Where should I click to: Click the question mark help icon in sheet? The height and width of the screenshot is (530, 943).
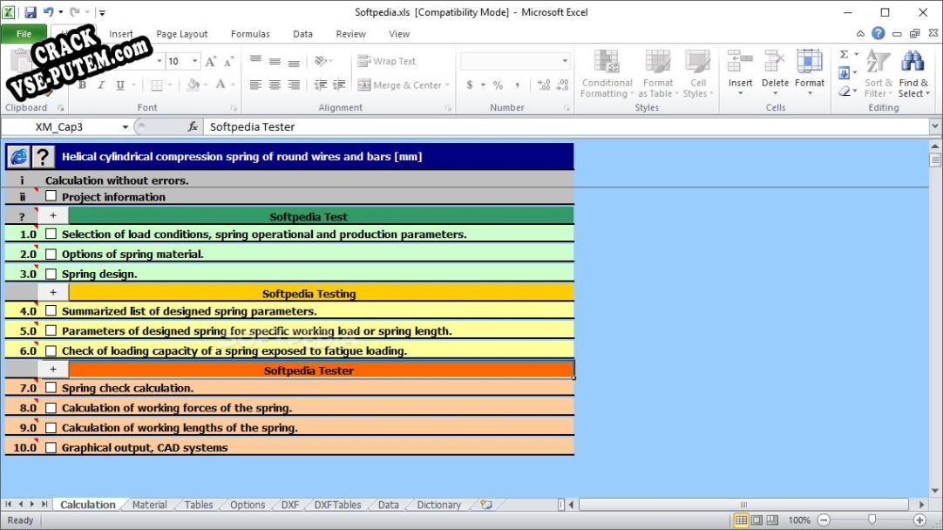43,157
